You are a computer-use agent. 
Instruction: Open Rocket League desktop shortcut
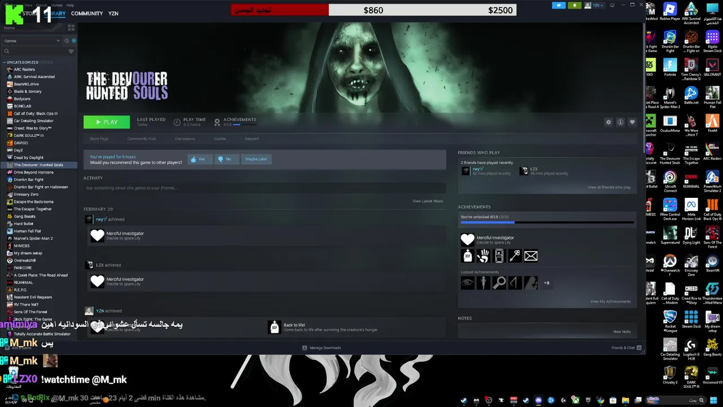[x=670, y=322]
